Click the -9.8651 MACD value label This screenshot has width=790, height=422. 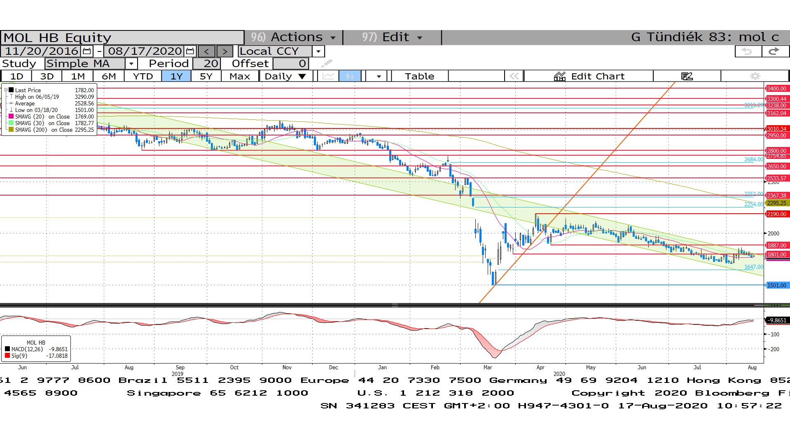tap(777, 320)
